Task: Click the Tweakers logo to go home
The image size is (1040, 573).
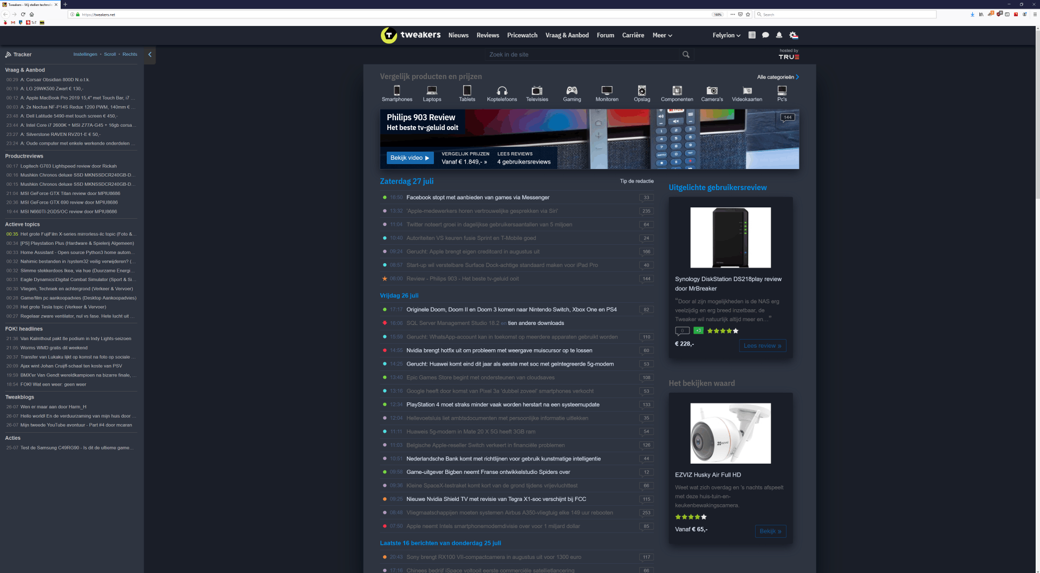Action: click(411, 35)
